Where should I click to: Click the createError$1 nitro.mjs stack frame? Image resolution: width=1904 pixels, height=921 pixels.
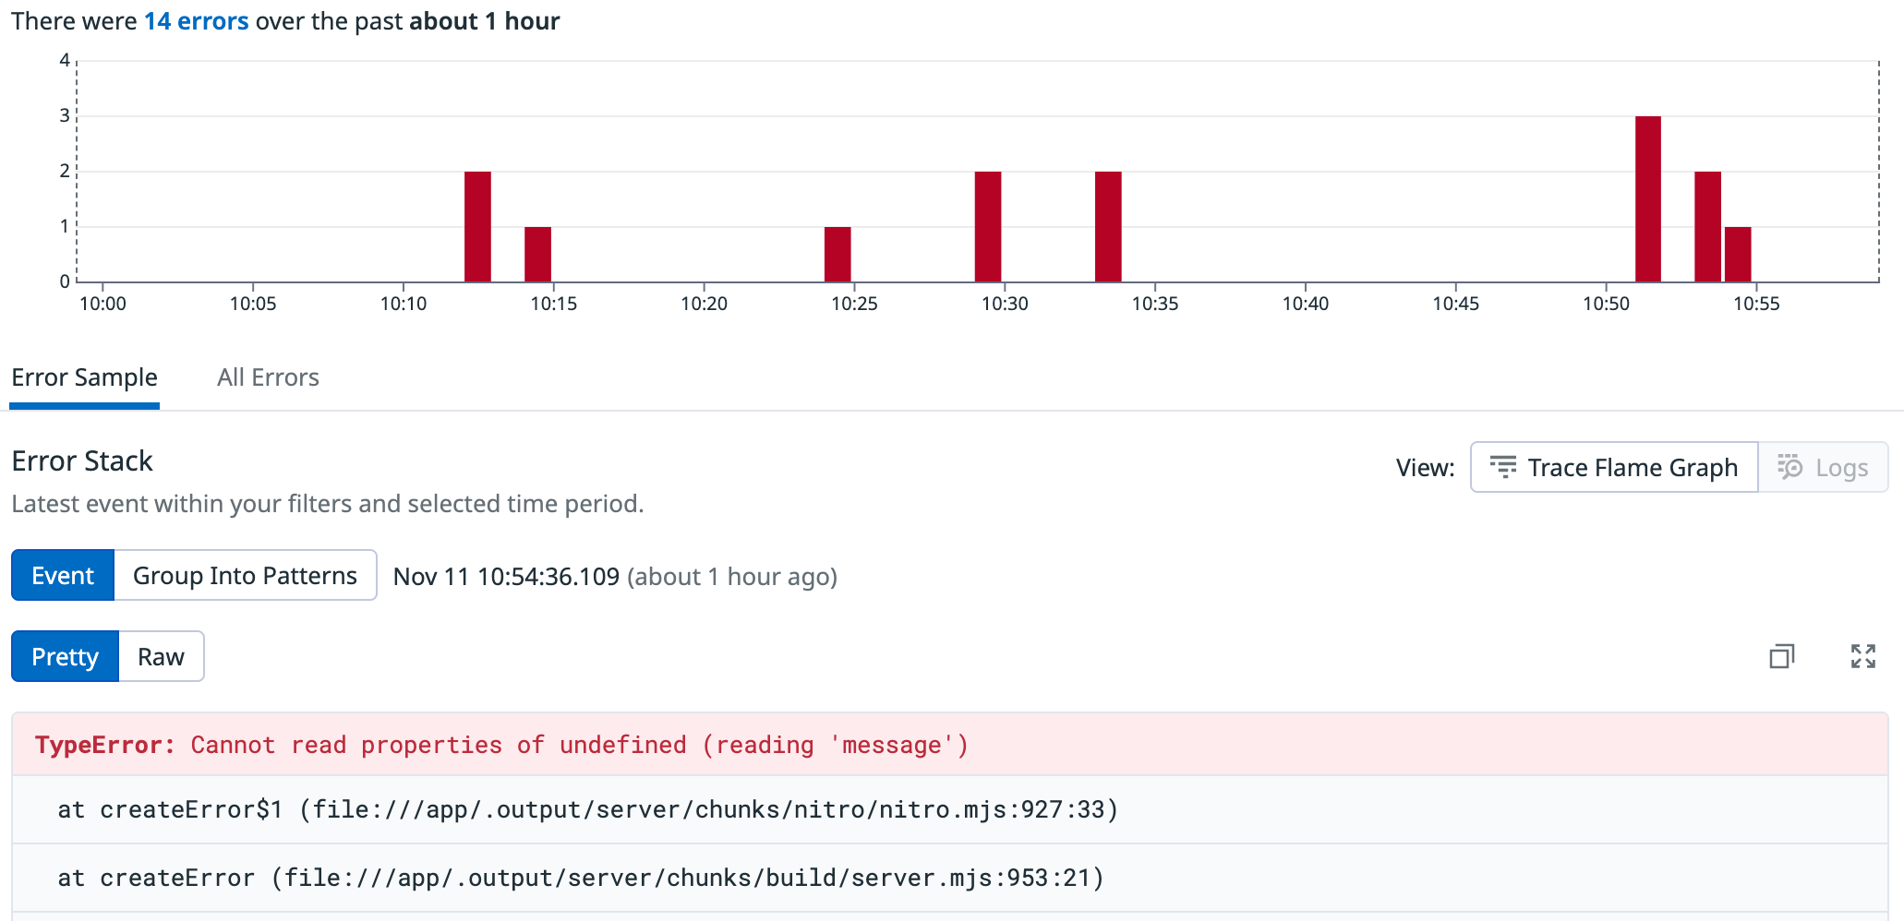[587, 809]
